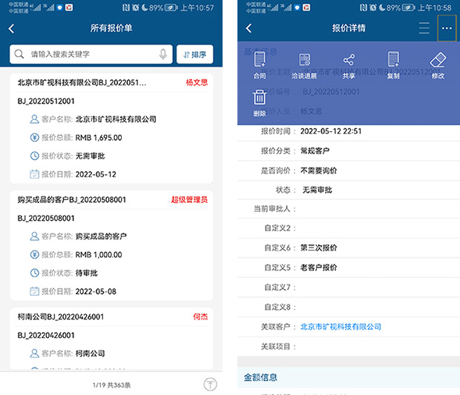Tap the 自定义6 value 第三次报价
This screenshot has height=395, width=460.
tap(318, 248)
